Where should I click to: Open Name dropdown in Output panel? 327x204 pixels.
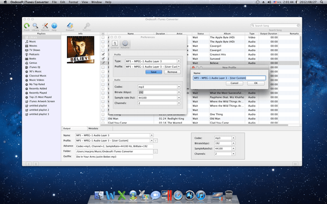151,135
